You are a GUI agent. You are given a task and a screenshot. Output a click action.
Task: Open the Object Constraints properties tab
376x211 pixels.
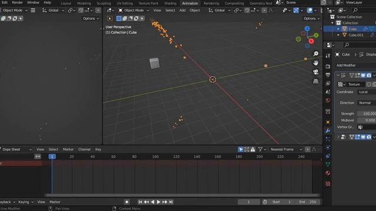click(x=328, y=156)
